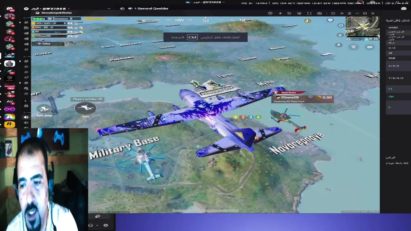Click Gameloop rotate-back arrow icon
Viewport: 411px width, 231px height.
pyautogui.click(x=289, y=13)
